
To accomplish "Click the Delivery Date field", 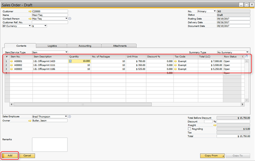I will coord(233,22).
